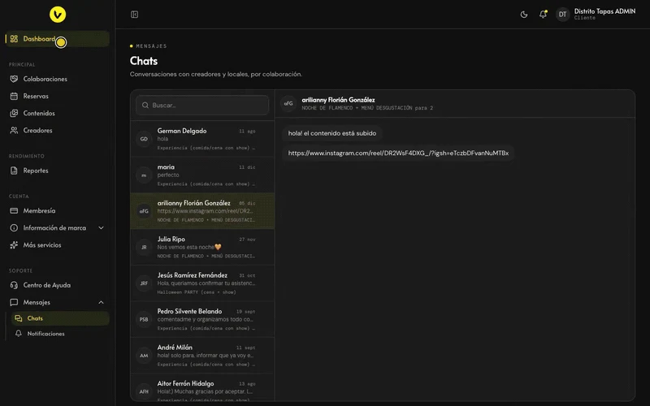The width and height of the screenshot is (650, 406).
Task: Select Mensajes in the sidebar
Action: 37,302
